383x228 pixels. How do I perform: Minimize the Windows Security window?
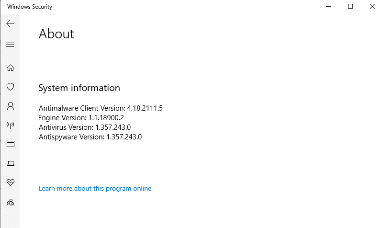coord(328,7)
